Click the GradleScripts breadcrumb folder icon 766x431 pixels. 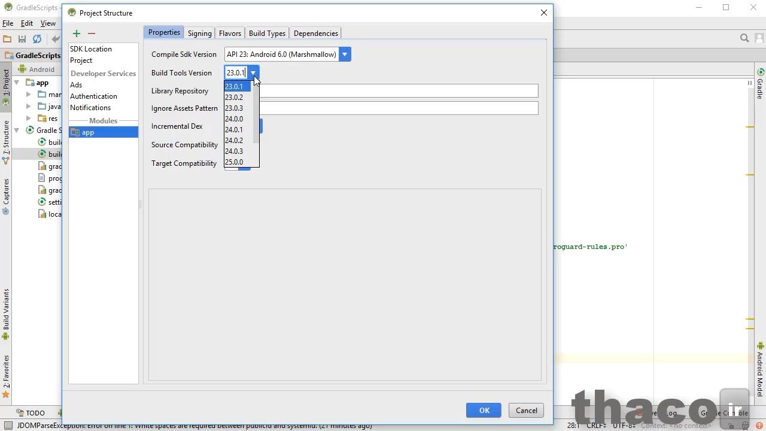[x=9, y=55]
